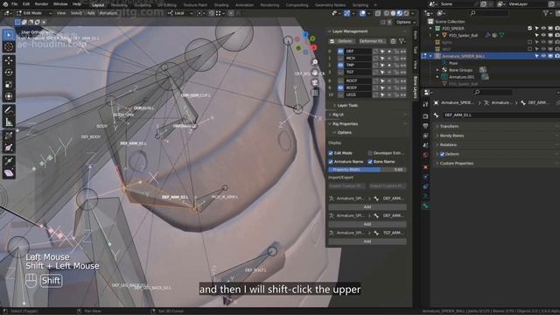Activate the Transform tool
This screenshot has height=315, width=560.
(x=9, y=96)
